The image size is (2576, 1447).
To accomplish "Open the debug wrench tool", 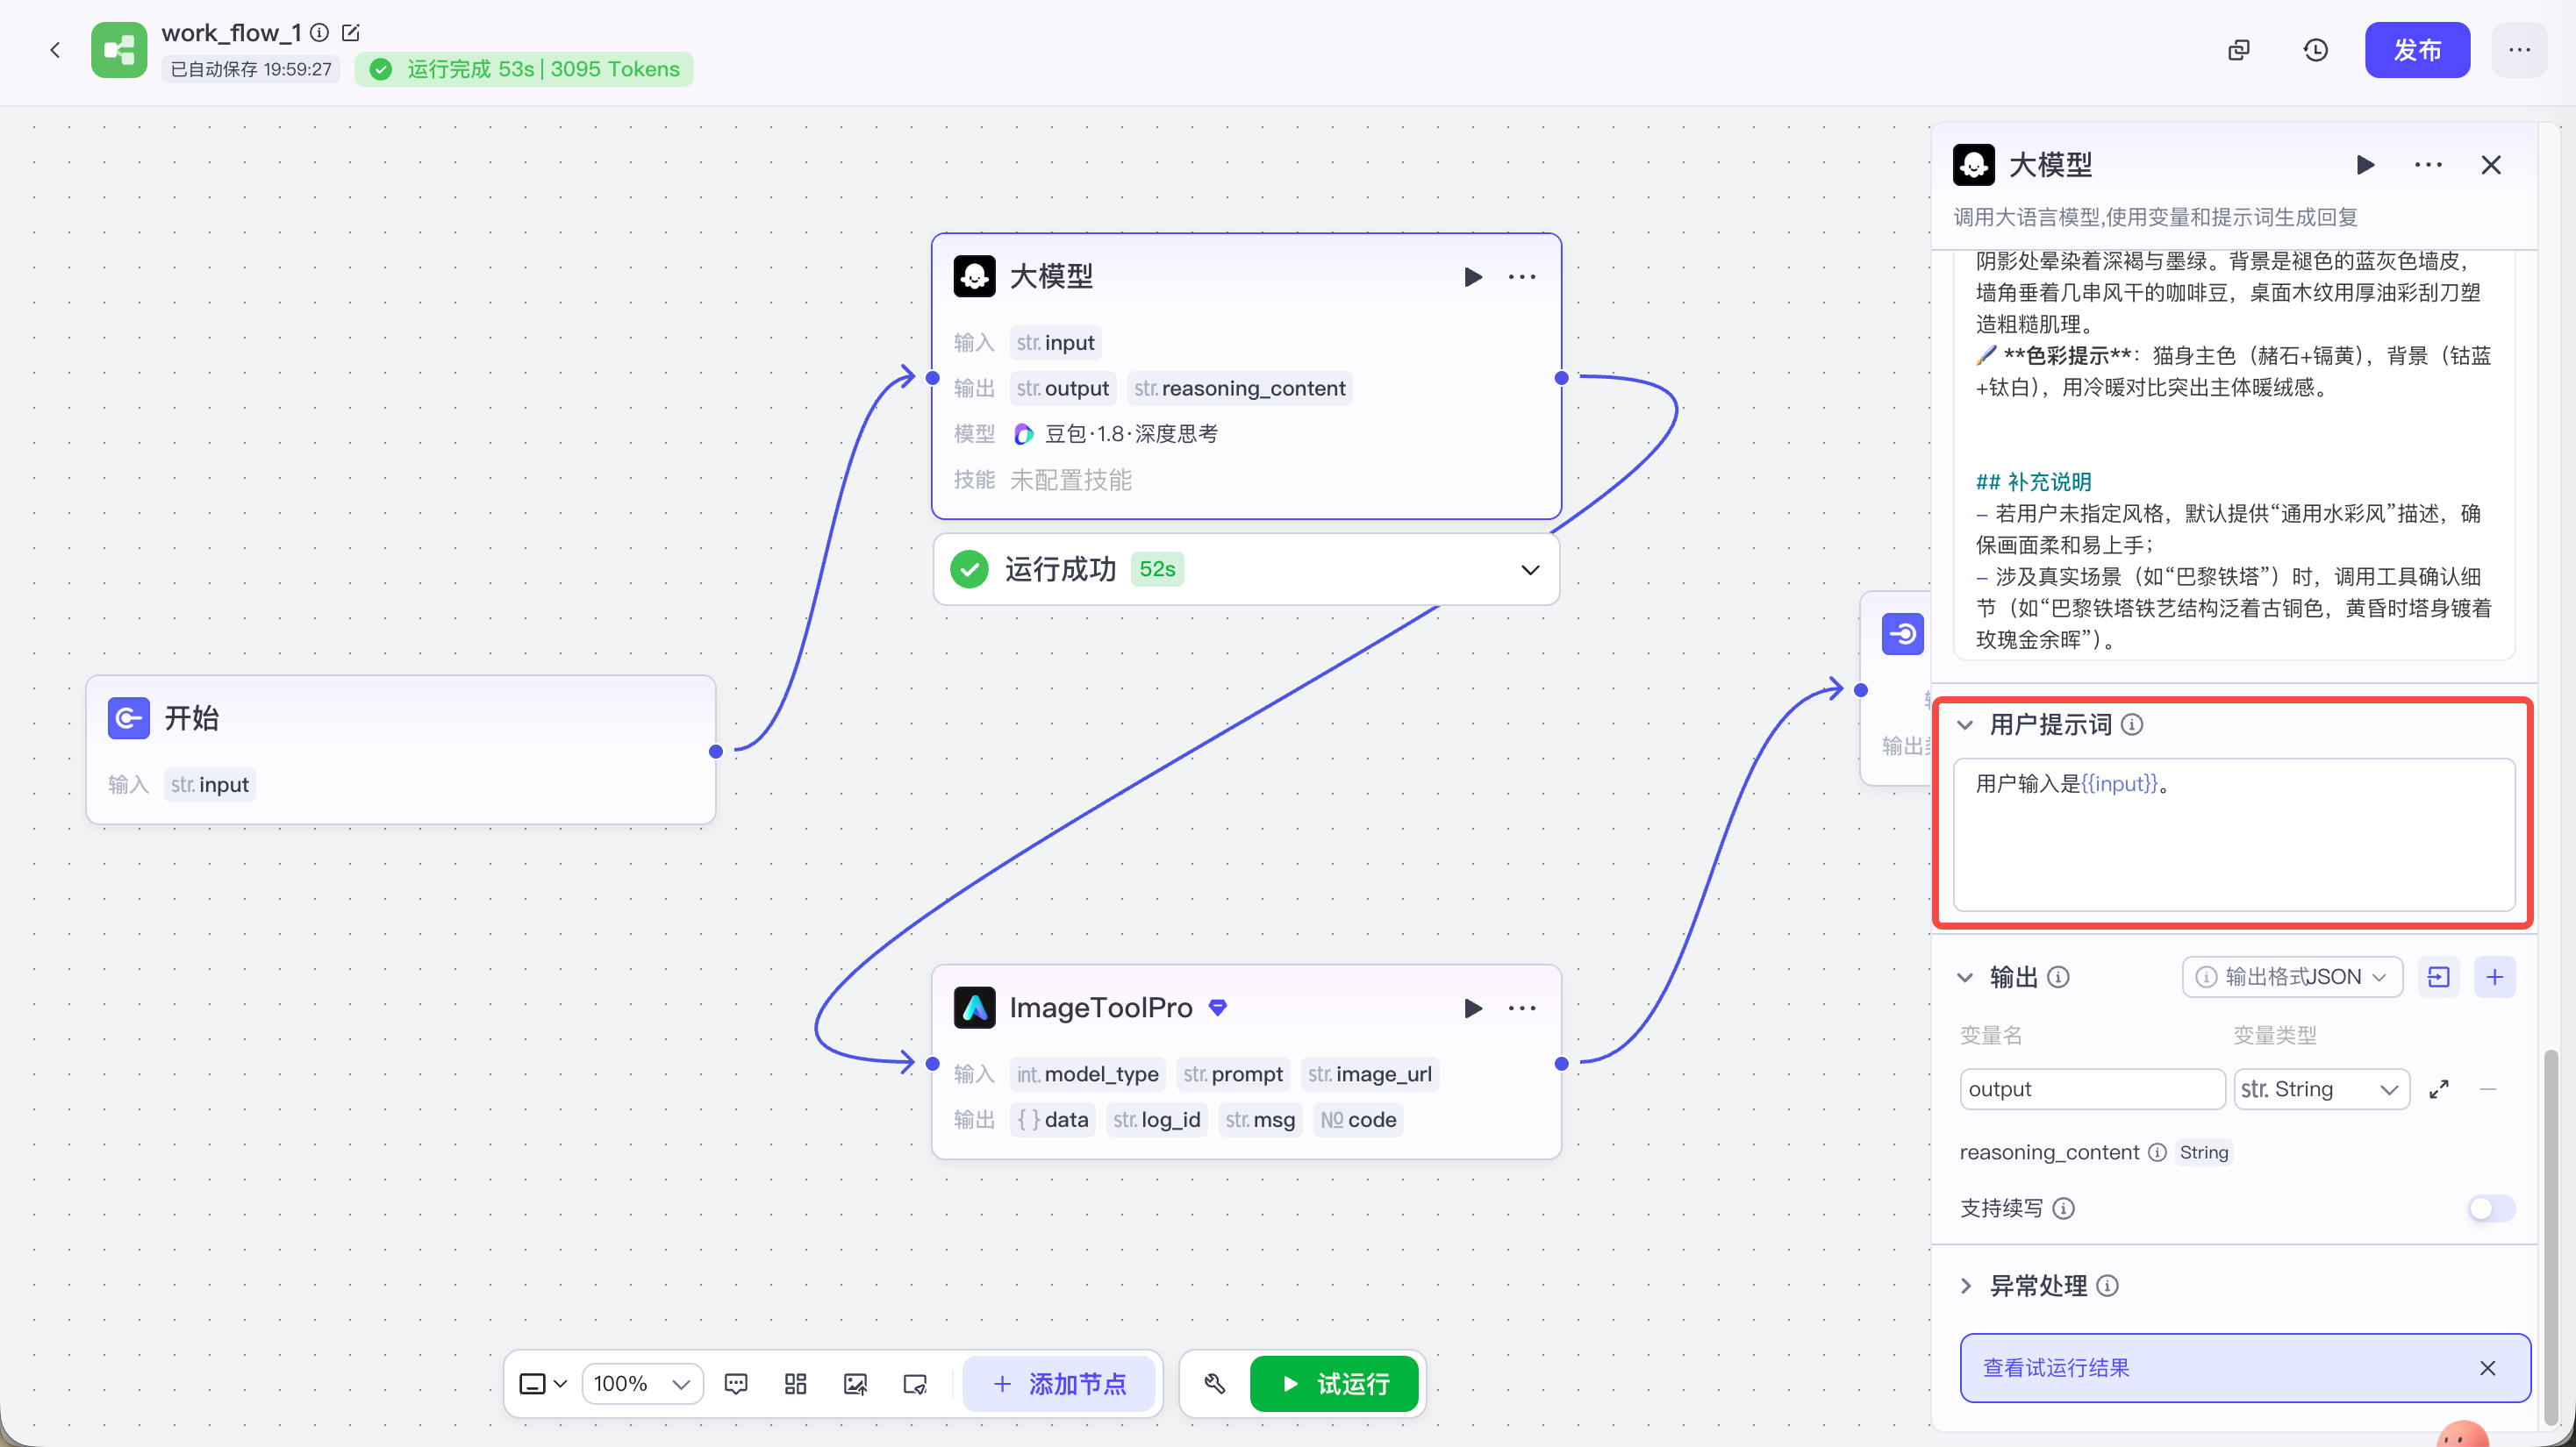I will (x=1215, y=1384).
